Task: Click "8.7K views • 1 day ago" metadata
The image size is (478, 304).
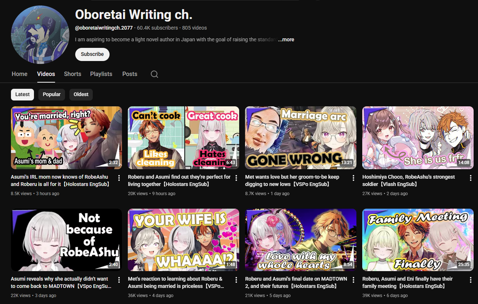Action: click(x=267, y=194)
